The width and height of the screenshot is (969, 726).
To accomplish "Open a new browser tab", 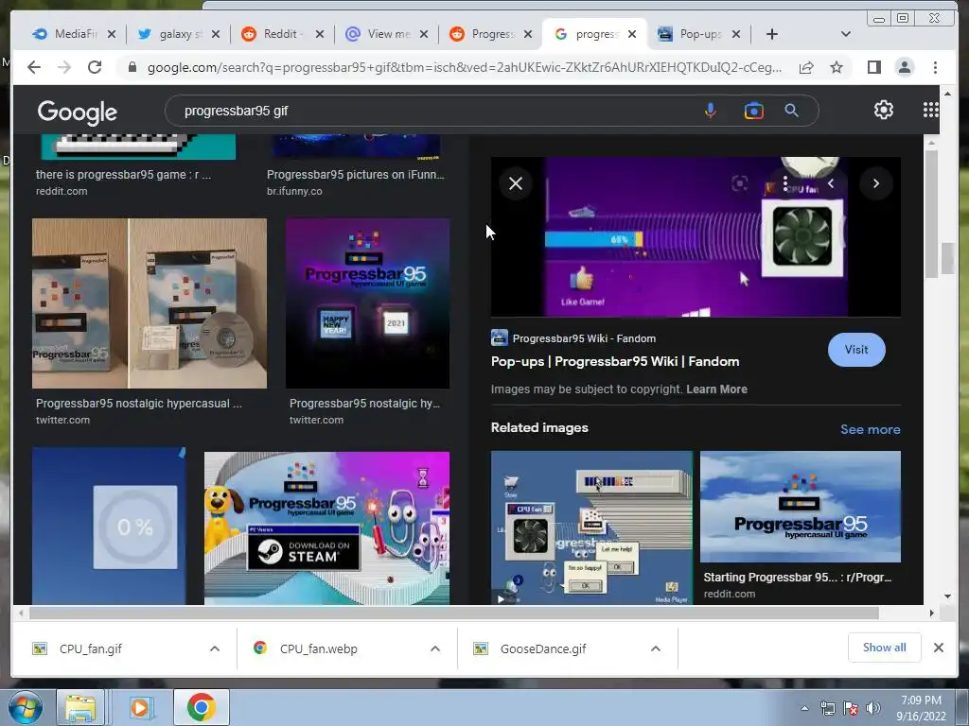I will (772, 34).
